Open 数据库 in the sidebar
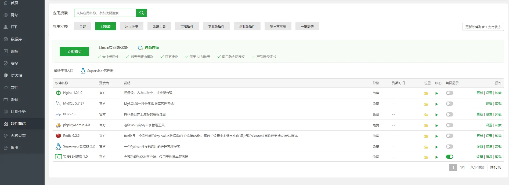Screen dimensions: 509x185 point(22,39)
